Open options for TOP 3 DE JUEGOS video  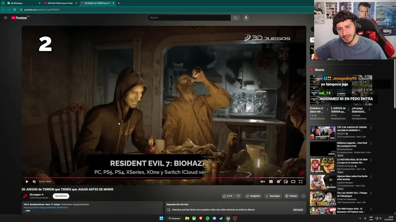[371, 128]
